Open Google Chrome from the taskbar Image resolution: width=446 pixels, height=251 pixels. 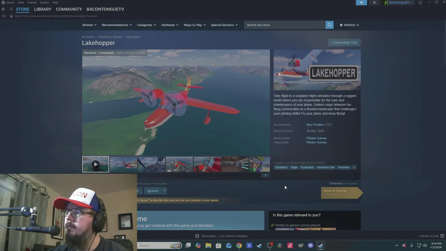click(239, 245)
